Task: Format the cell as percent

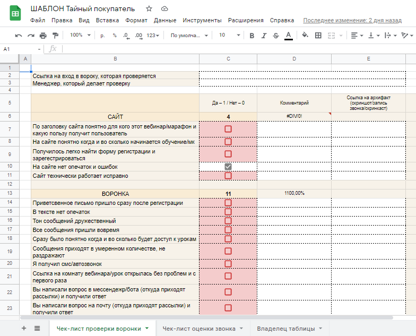Action: click(x=115, y=35)
